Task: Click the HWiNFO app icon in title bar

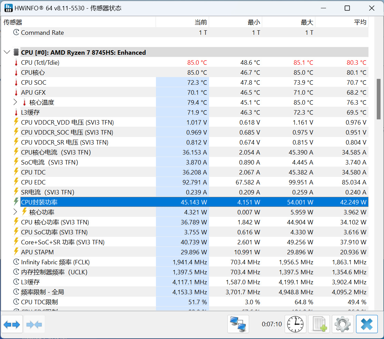Action: pyautogui.click(x=8, y=8)
